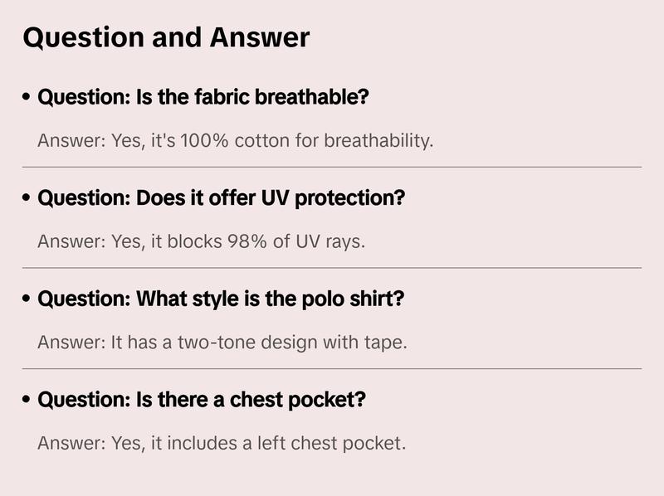
Task: Click the bullet beside the chest pocket question
Action: point(27,401)
